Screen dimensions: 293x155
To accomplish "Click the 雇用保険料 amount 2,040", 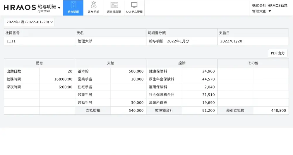I will point(210,87).
